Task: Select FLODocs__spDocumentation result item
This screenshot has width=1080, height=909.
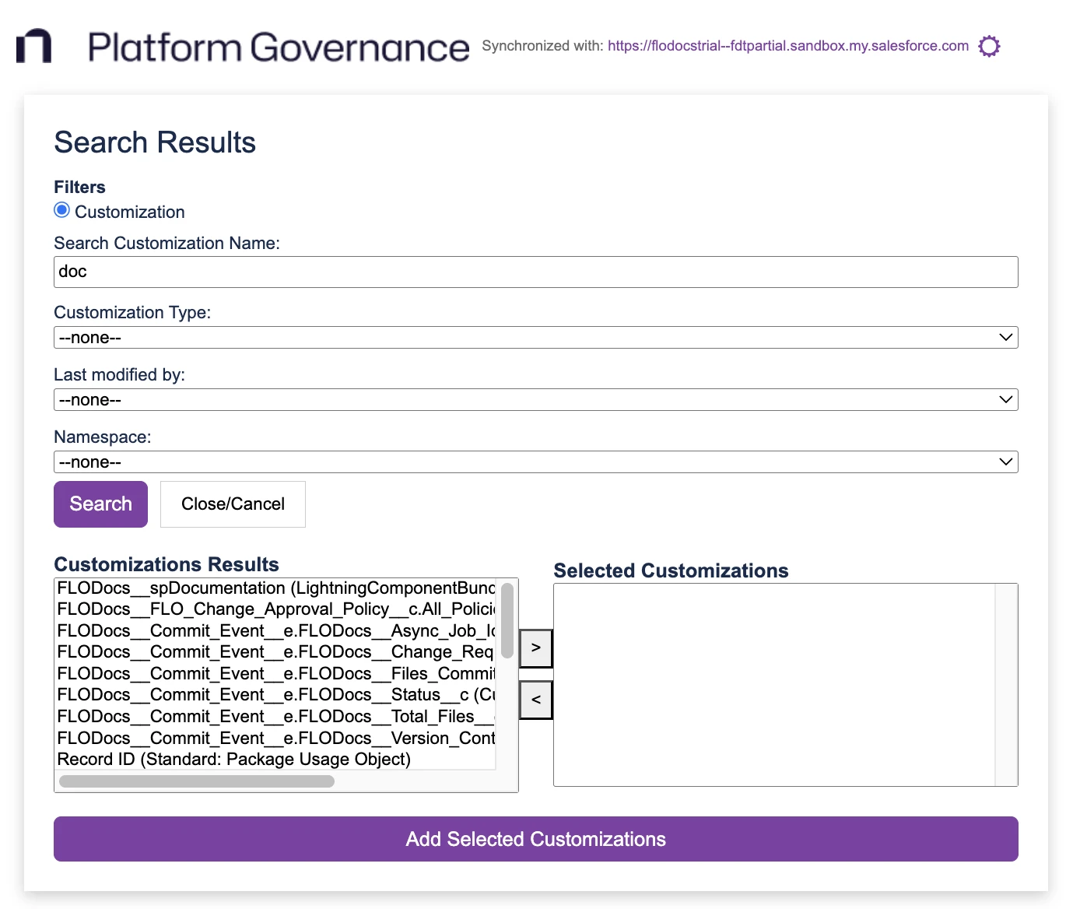Action: [x=275, y=588]
